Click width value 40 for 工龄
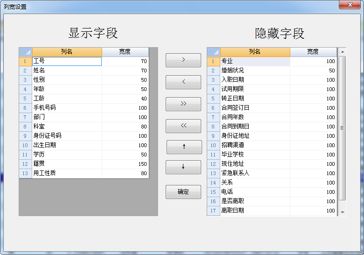This screenshot has height=255, width=364. 126,99
